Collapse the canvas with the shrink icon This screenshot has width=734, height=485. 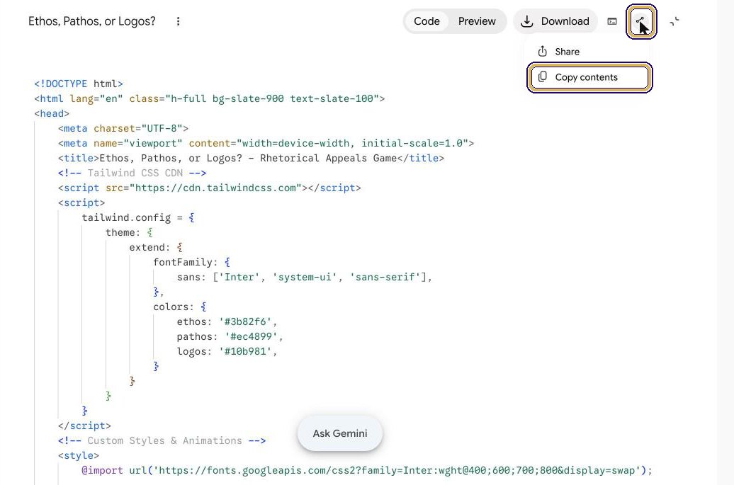[x=674, y=21]
